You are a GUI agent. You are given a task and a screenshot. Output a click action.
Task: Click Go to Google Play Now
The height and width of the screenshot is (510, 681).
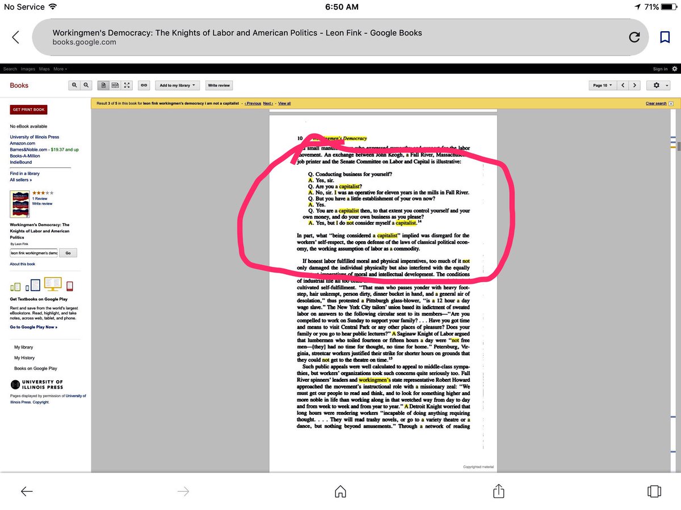coord(33,327)
